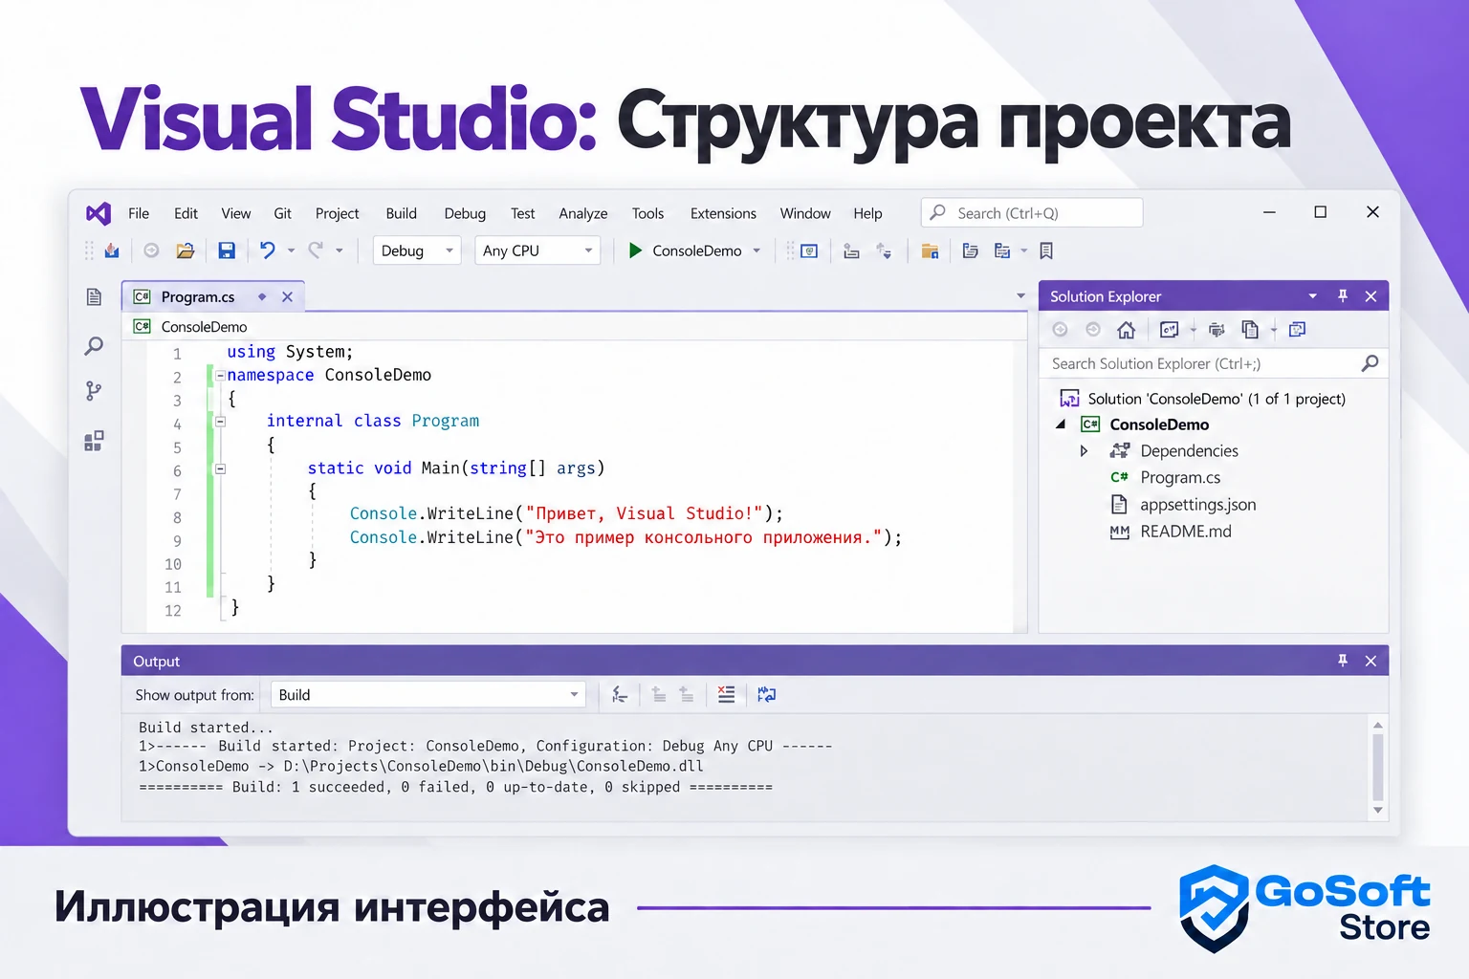Open the ConsoleDemo start target dropdown arrow
Screen dimensions: 1469x979
[x=756, y=250]
